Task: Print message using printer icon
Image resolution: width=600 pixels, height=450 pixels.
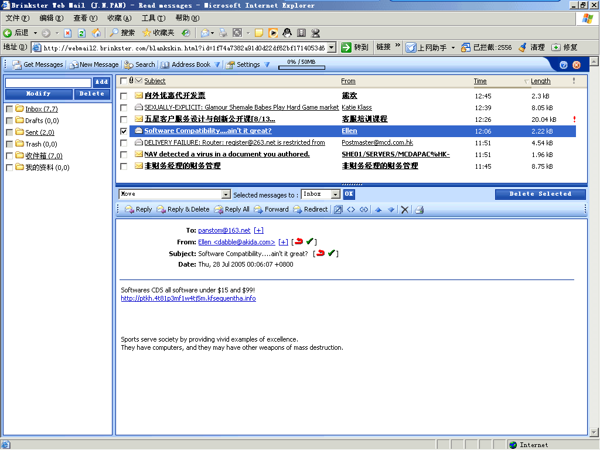Action: pyautogui.click(x=420, y=209)
